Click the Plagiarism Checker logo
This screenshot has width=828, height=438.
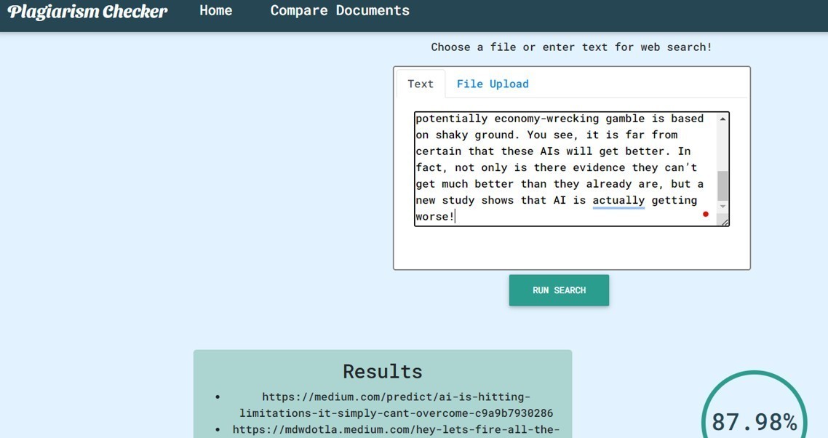(x=87, y=12)
